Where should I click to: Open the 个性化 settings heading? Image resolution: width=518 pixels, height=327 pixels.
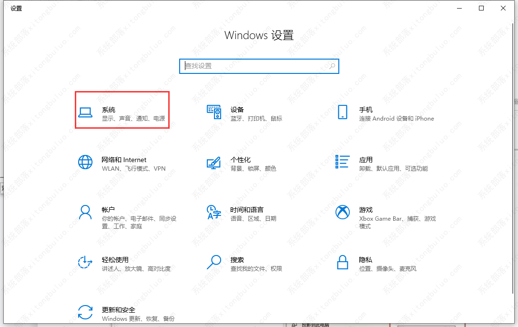tap(241, 160)
